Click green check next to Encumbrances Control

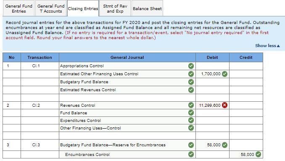(x=191, y=154)
